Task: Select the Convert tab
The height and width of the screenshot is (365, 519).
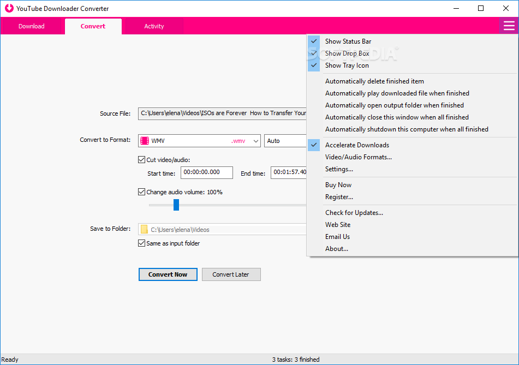Action: 93,26
